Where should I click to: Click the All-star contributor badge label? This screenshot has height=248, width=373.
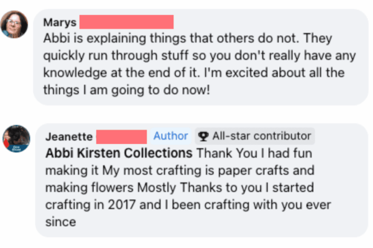pyautogui.click(x=260, y=136)
